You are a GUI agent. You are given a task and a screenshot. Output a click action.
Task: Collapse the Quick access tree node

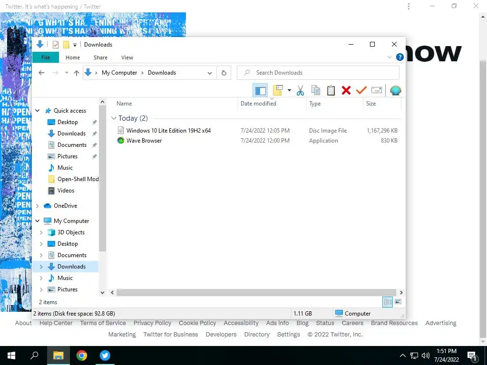(x=38, y=110)
